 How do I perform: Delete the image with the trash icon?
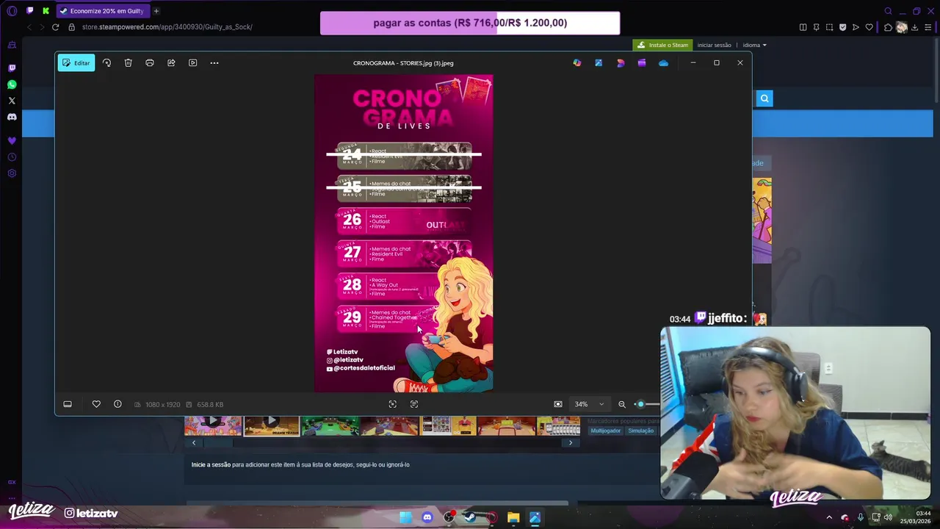pyautogui.click(x=128, y=63)
